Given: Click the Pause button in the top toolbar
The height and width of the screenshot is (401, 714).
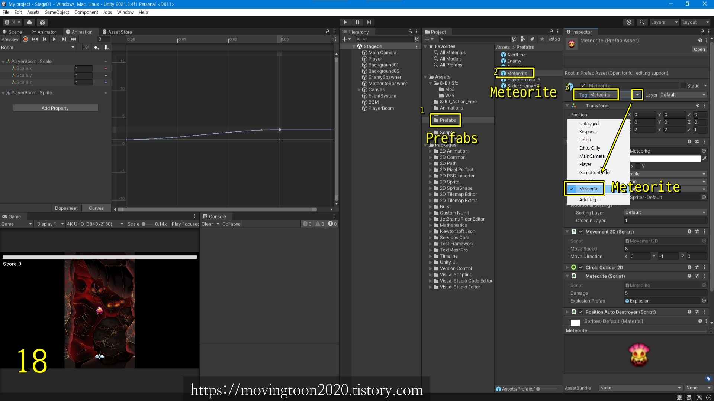Looking at the screenshot, I should pyautogui.click(x=357, y=22).
